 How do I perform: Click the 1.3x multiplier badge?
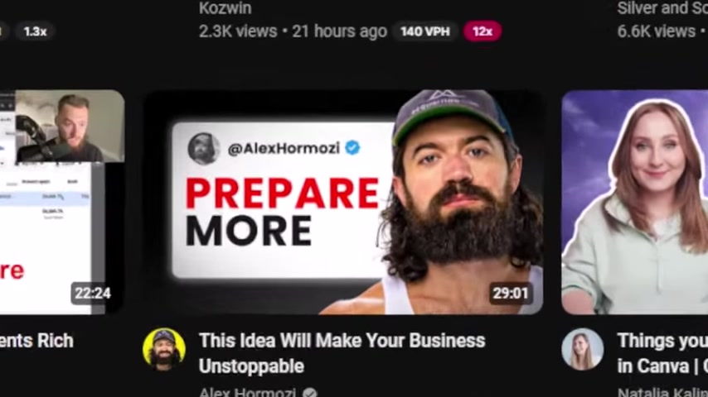click(x=35, y=31)
